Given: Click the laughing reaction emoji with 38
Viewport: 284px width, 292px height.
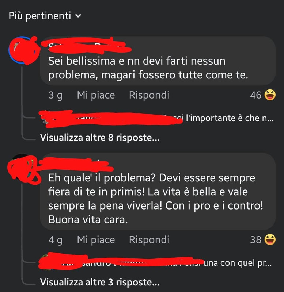Looking at the screenshot, I should tap(270, 239).
